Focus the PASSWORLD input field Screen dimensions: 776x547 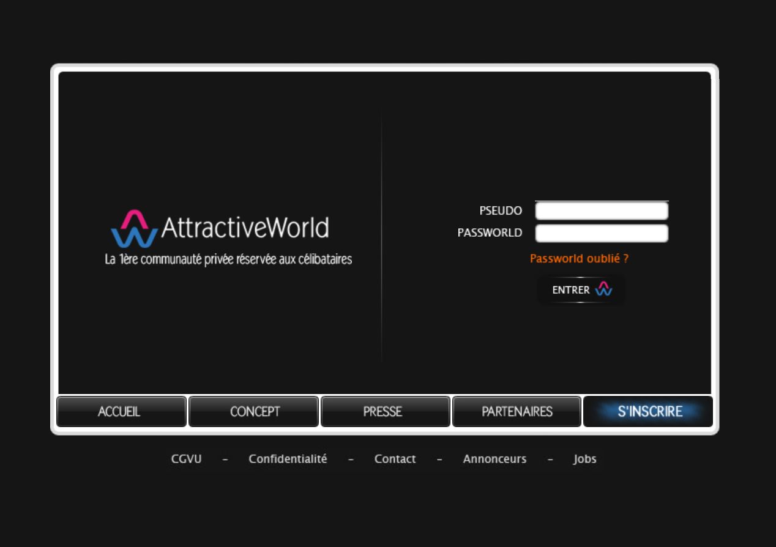click(x=602, y=233)
